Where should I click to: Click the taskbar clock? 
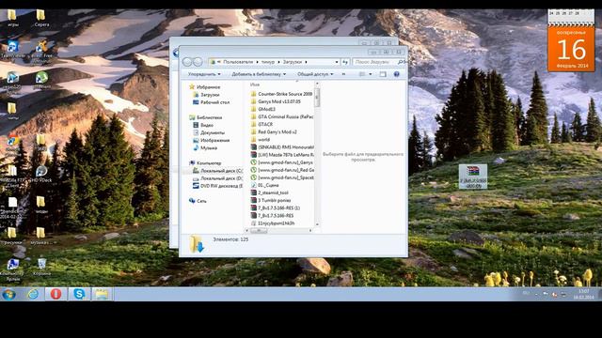pyautogui.click(x=583, y=294)
